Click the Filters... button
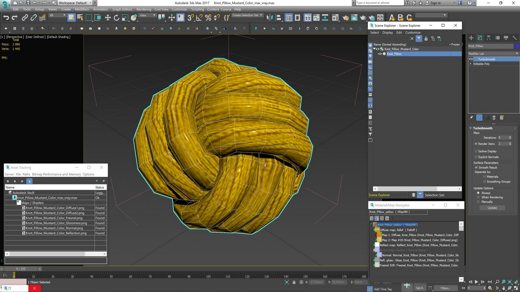Viewport: 520px width, 292px height. tap(446, 288)
